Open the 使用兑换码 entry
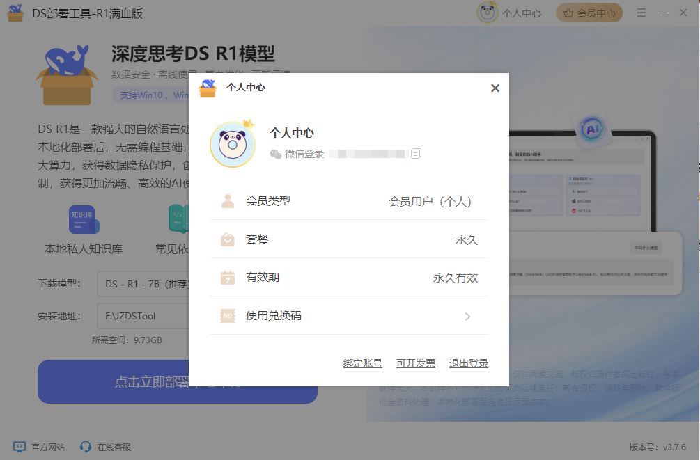700x460 pixels. tap(349, 316)
